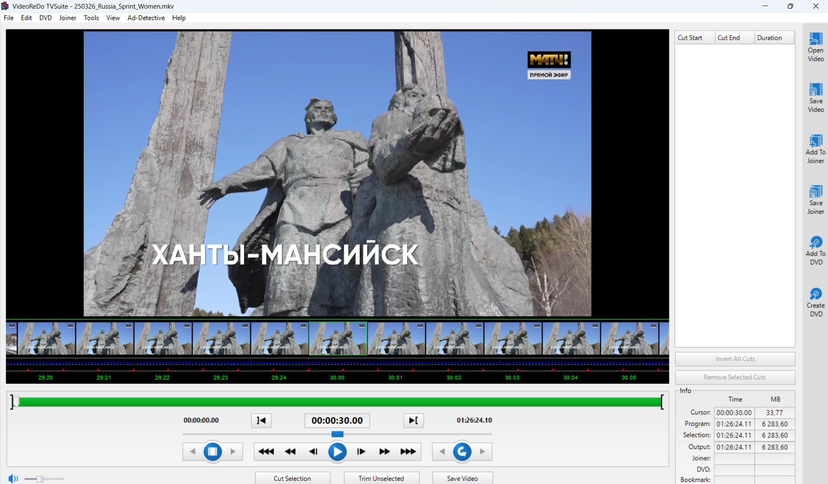Click the blue jog shuttle slider handle

337,434
